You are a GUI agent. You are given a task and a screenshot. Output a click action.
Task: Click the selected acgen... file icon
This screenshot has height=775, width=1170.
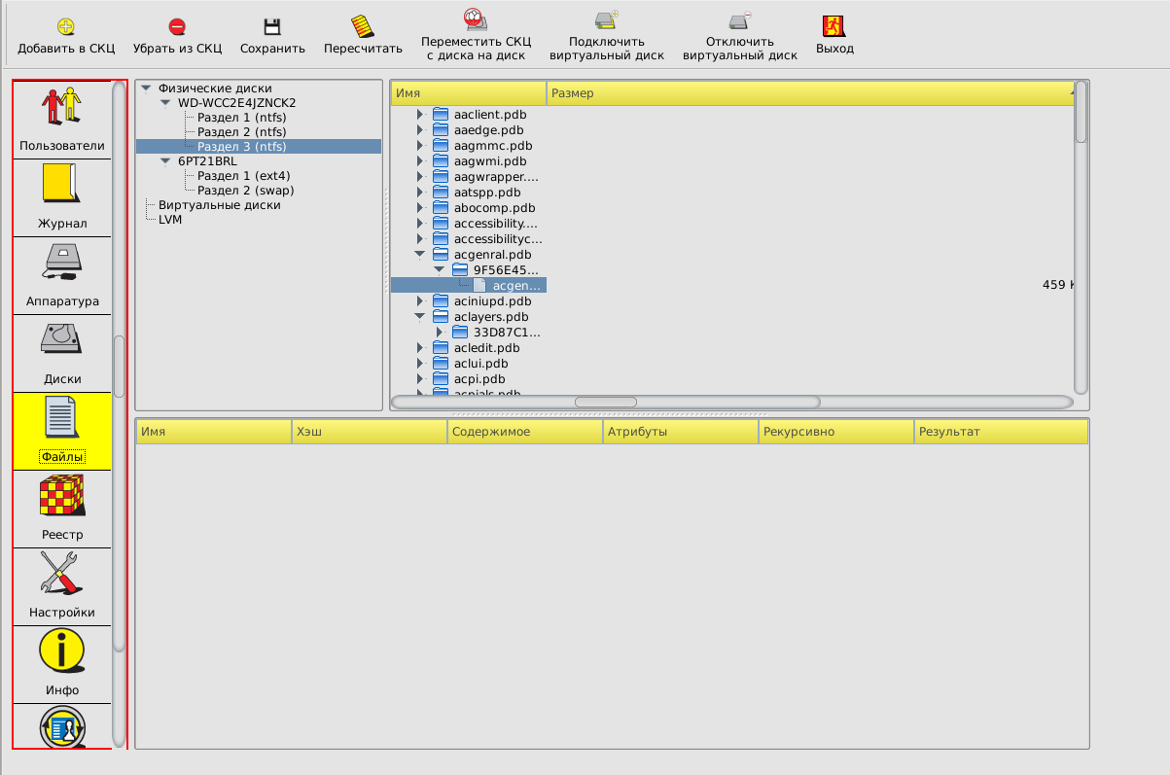click(x=479, y=285)
